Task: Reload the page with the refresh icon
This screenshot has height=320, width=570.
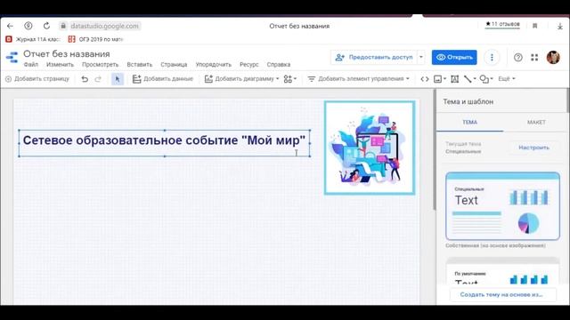Action: [x=46, y=26]
